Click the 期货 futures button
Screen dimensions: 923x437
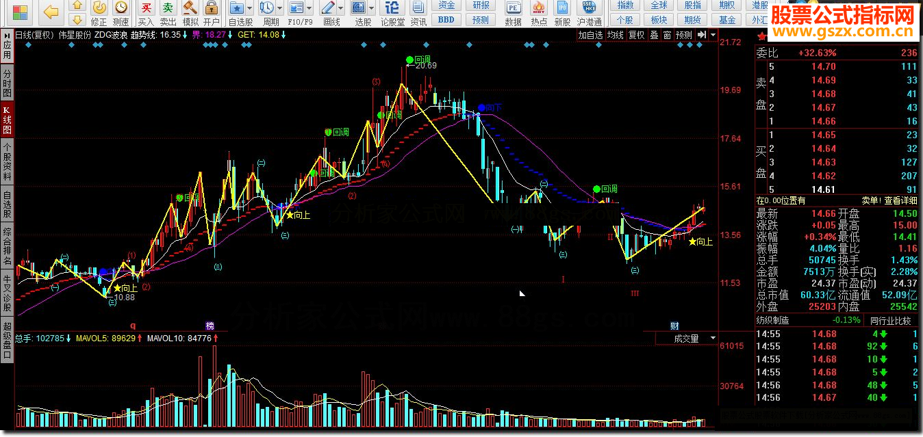coord(693,20)
